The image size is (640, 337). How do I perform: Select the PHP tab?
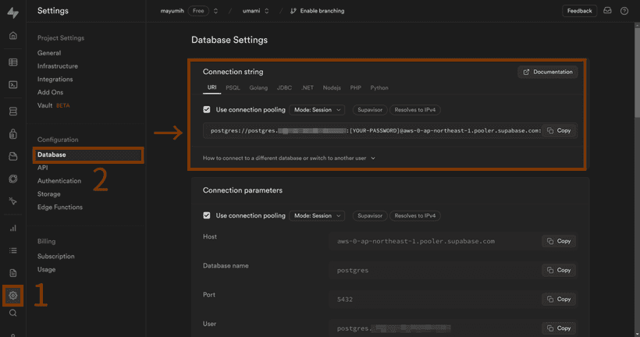coord(355,87)
